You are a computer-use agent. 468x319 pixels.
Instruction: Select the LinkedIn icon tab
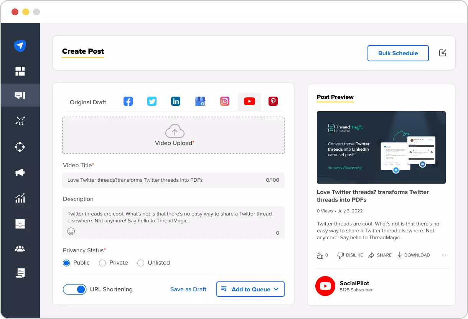(176, 102)
